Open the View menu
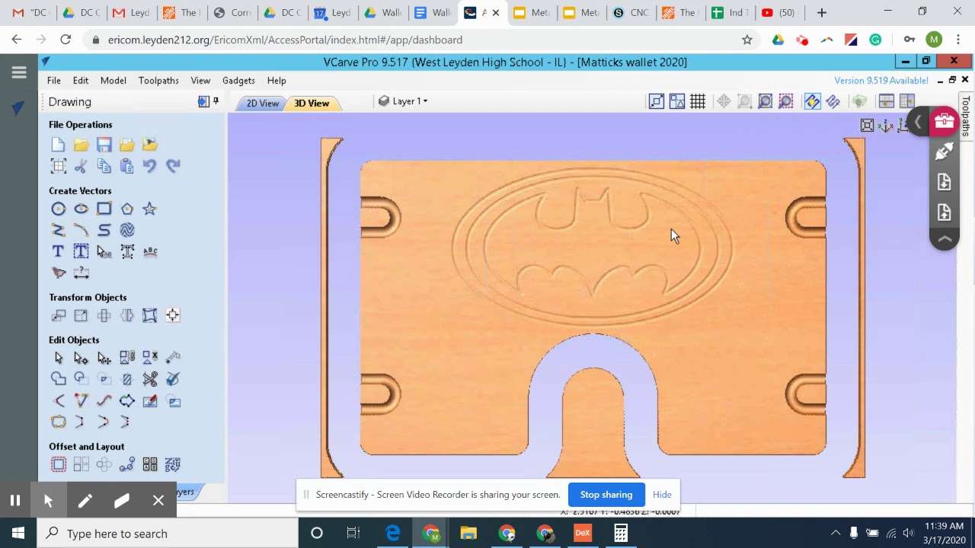This screenshot has height=548, width=975. point(200,81)
